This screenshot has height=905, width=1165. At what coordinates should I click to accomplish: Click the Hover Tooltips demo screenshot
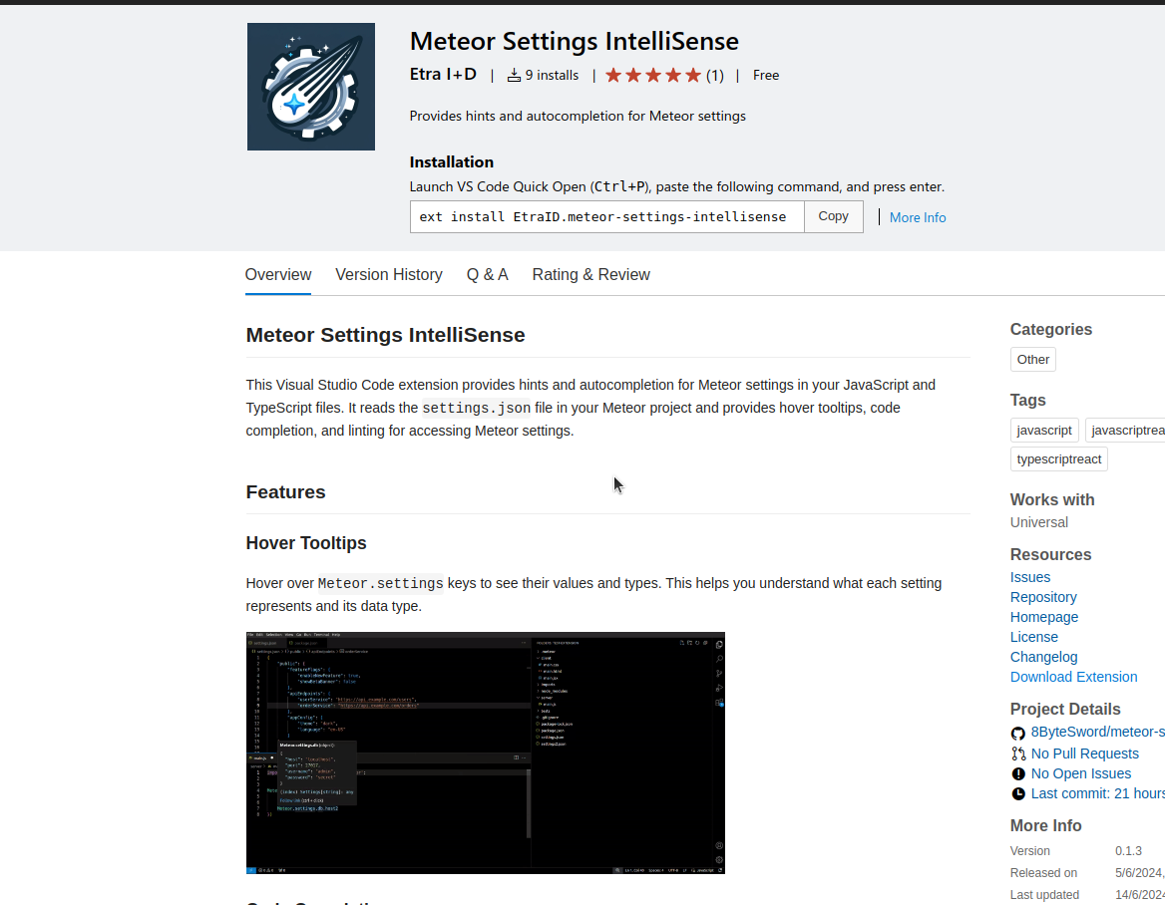485,753
